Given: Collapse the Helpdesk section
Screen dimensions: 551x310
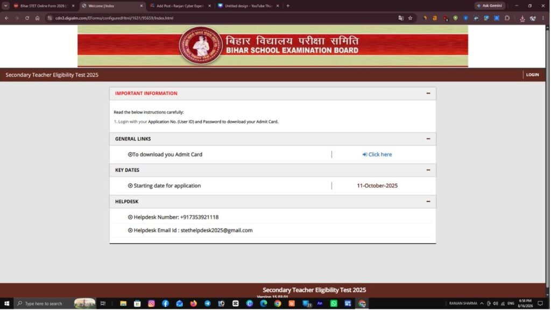Looking at the screenshot, I should 428,201.
